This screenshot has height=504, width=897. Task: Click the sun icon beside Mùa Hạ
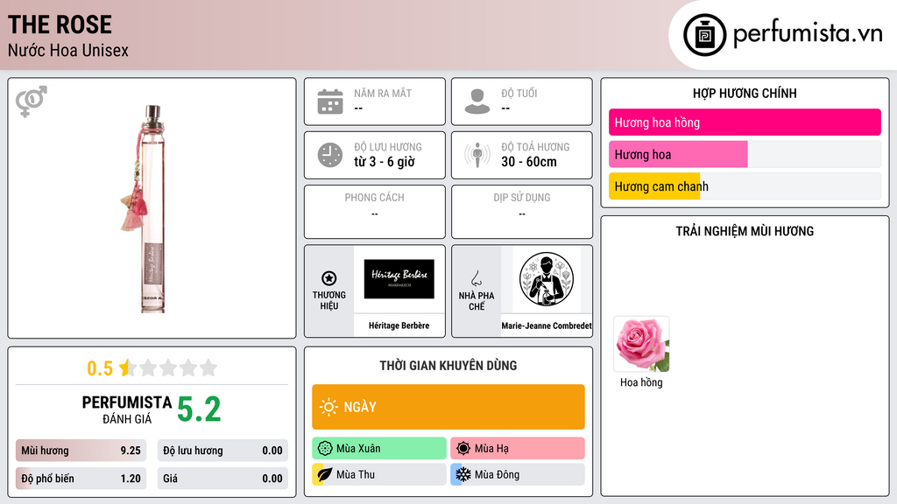point(463,449)
